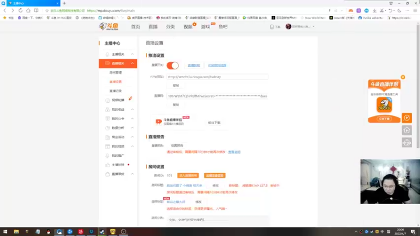420x236 pixels.
Task: Open 视频 in top navigation
Action: coord(188,27)
